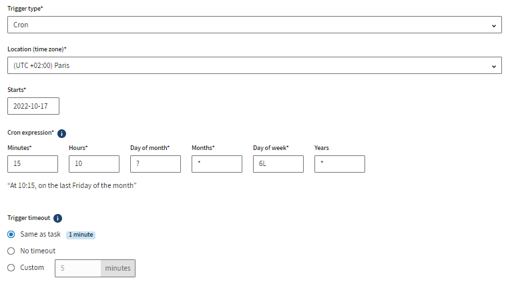The height and width of the screenshot is (286, 508).
Task: Select the 'No timeout' option
Action: pyautogui.click(x=11, y=251)
